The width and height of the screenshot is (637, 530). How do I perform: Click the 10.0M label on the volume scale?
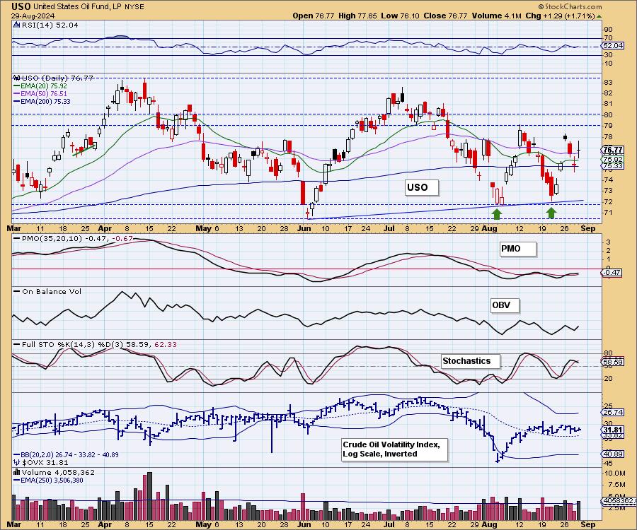pos(615,473)
